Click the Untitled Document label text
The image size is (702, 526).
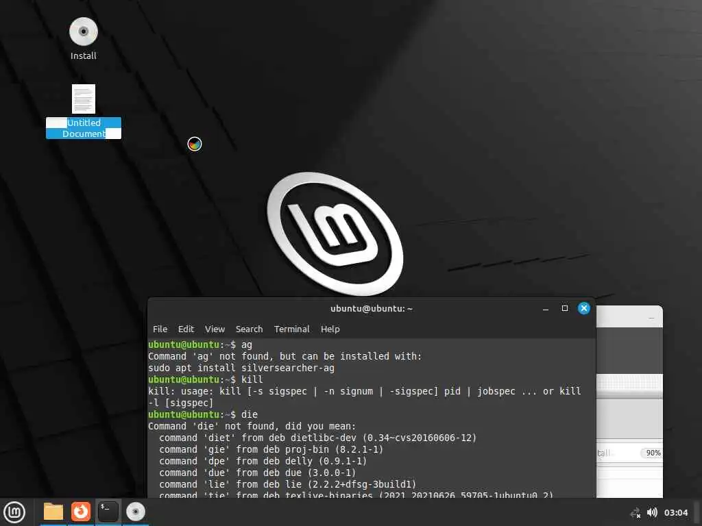84,128
